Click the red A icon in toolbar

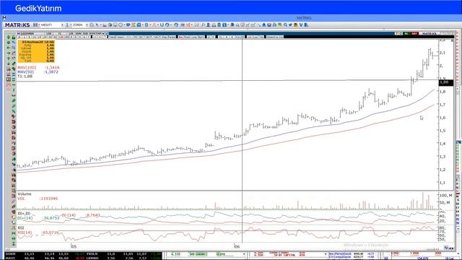[154, 25]
